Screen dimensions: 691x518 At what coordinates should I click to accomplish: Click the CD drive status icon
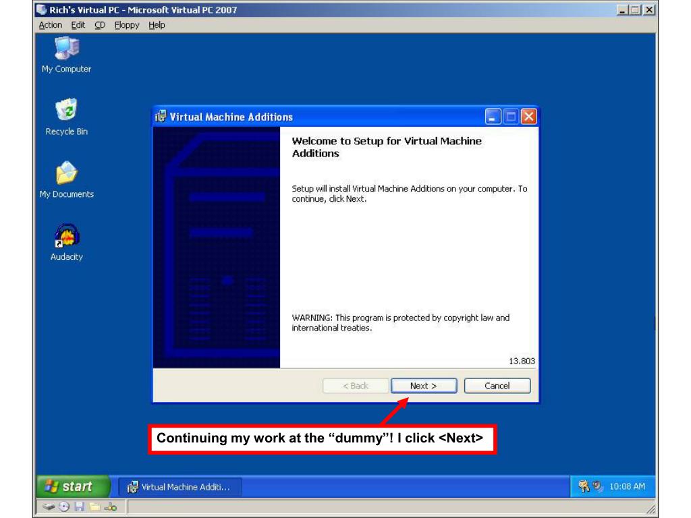click(x=64, y=507)
